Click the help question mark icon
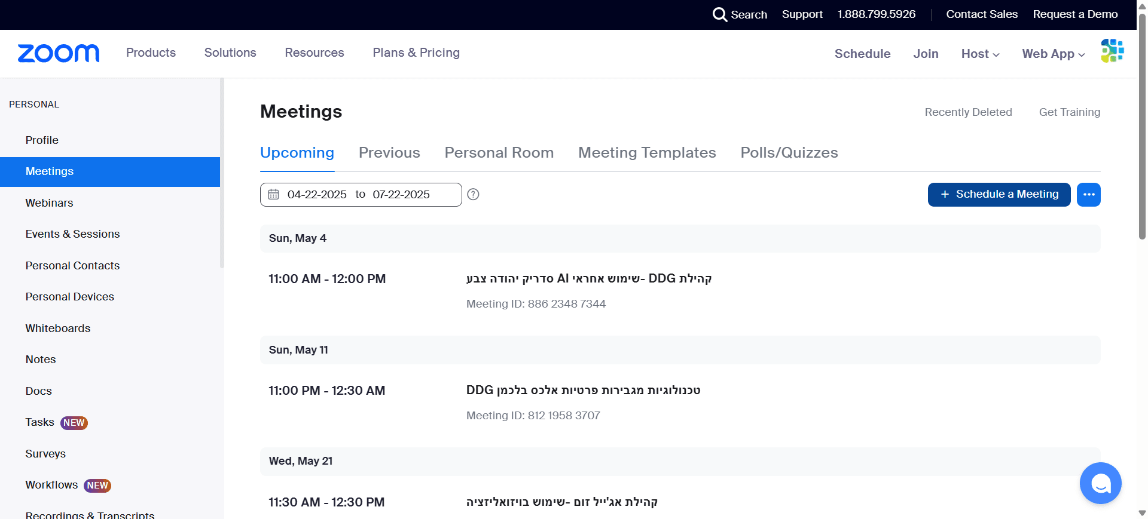The width and height of the screenshot is (1148, 519). coord(473,194)
